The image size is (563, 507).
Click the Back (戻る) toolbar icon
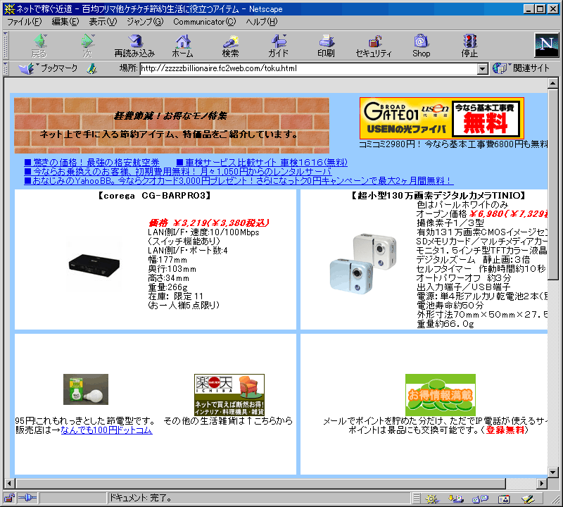coord(39,46)
